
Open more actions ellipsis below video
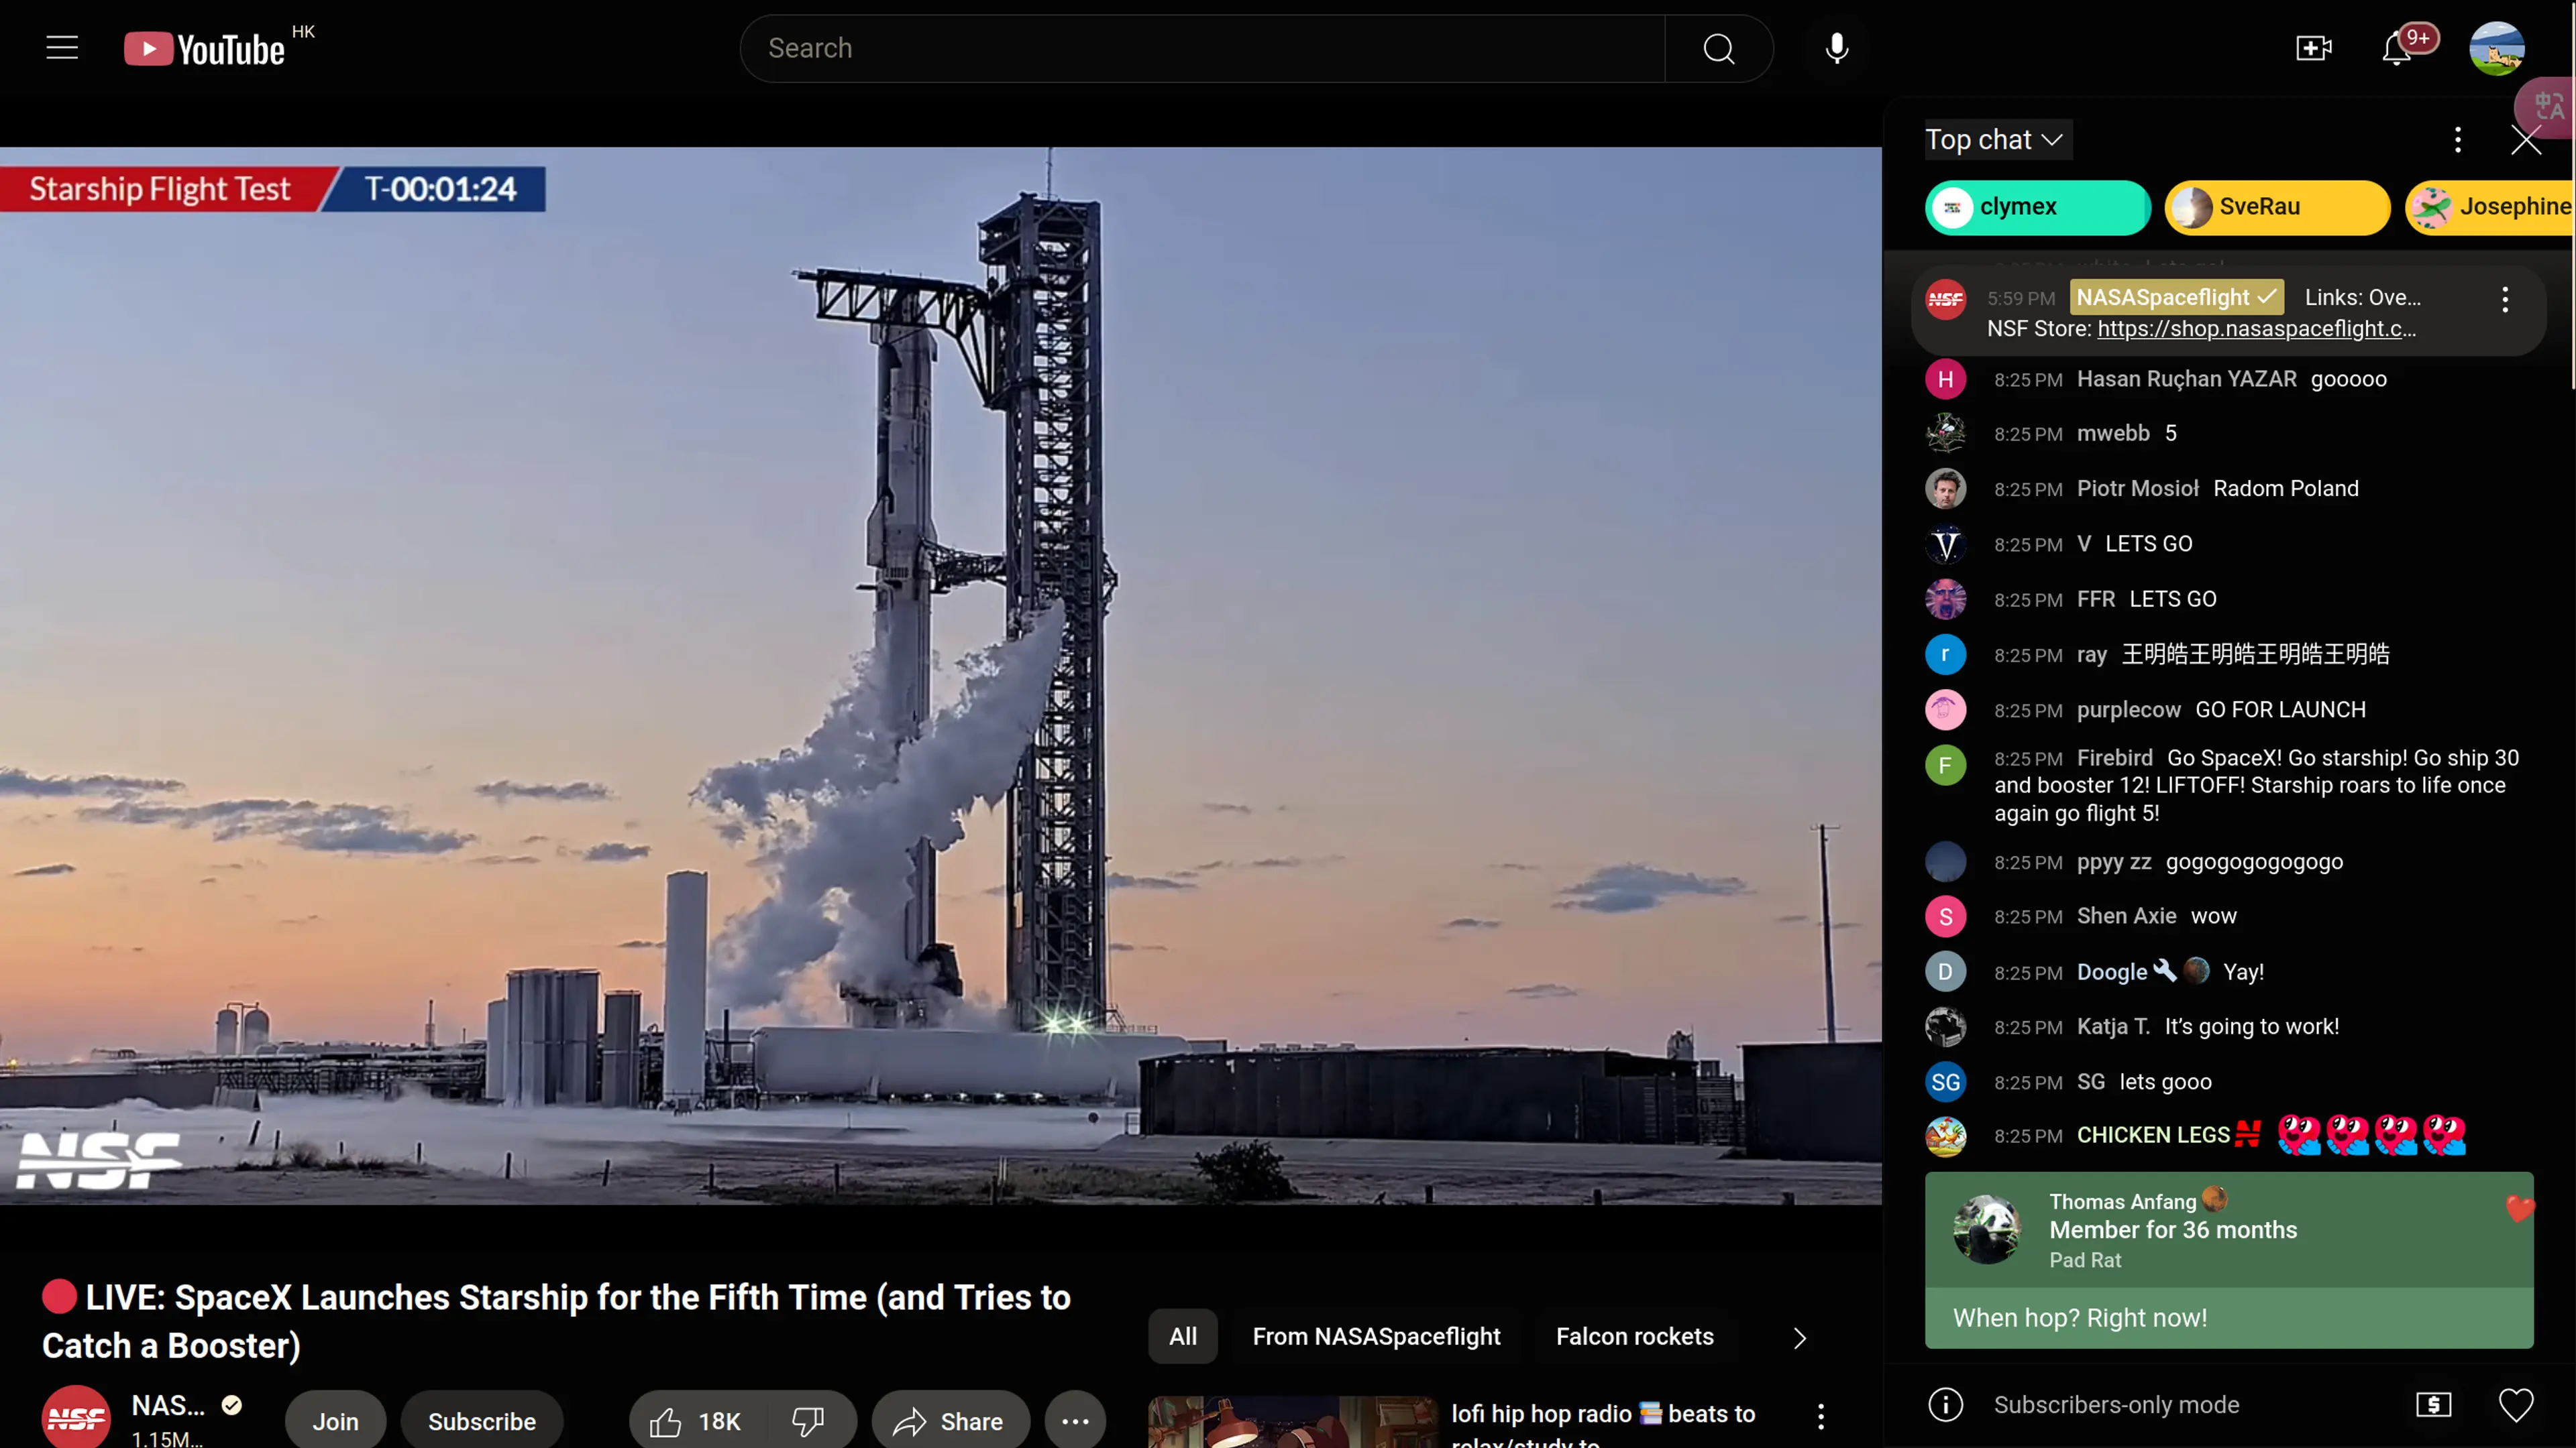coord(1075,1421)
